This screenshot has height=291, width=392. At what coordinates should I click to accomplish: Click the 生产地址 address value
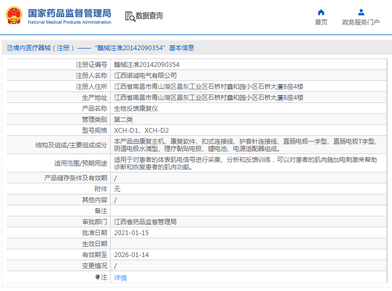click(x=208, y=98)
